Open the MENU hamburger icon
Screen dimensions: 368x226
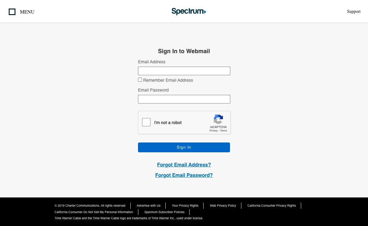tap(12, 12)
